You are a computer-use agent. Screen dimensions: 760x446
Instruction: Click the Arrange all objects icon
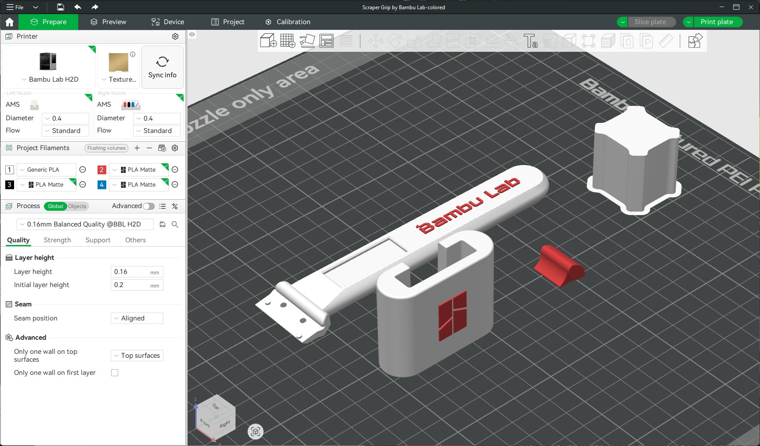point(326,41)
